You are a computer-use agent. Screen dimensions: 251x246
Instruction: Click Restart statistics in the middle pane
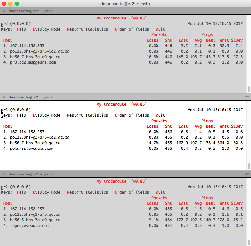tap(88, 115)
